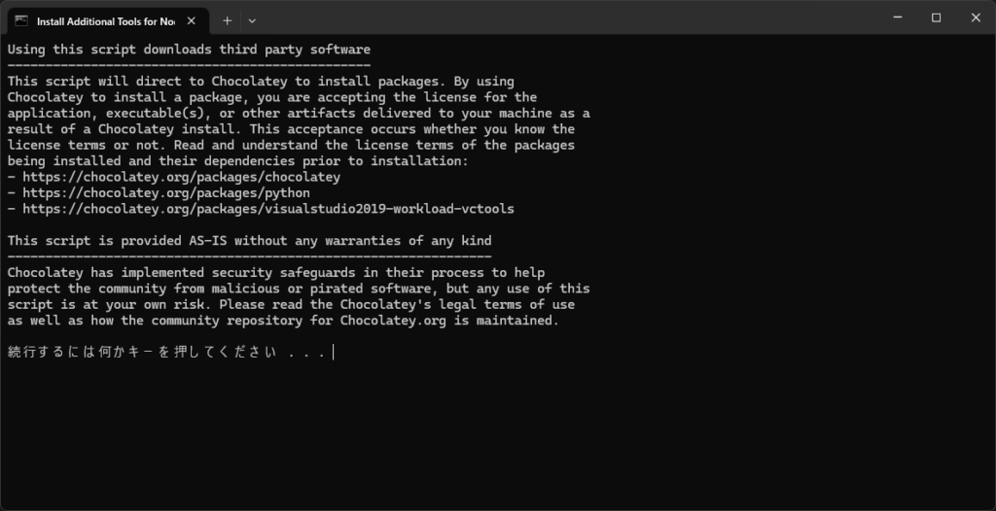
Task: Click the blinking text cursor after the prompt
Action: (x=334, y=353)
